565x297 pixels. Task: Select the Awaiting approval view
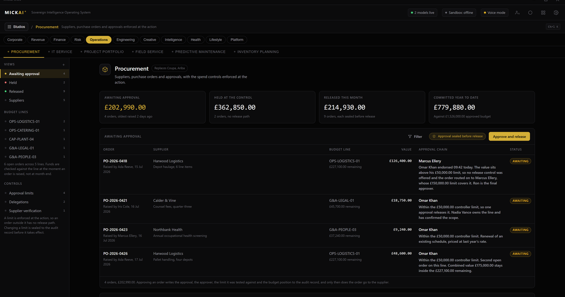pyautogui.click(x=34, y=74)
